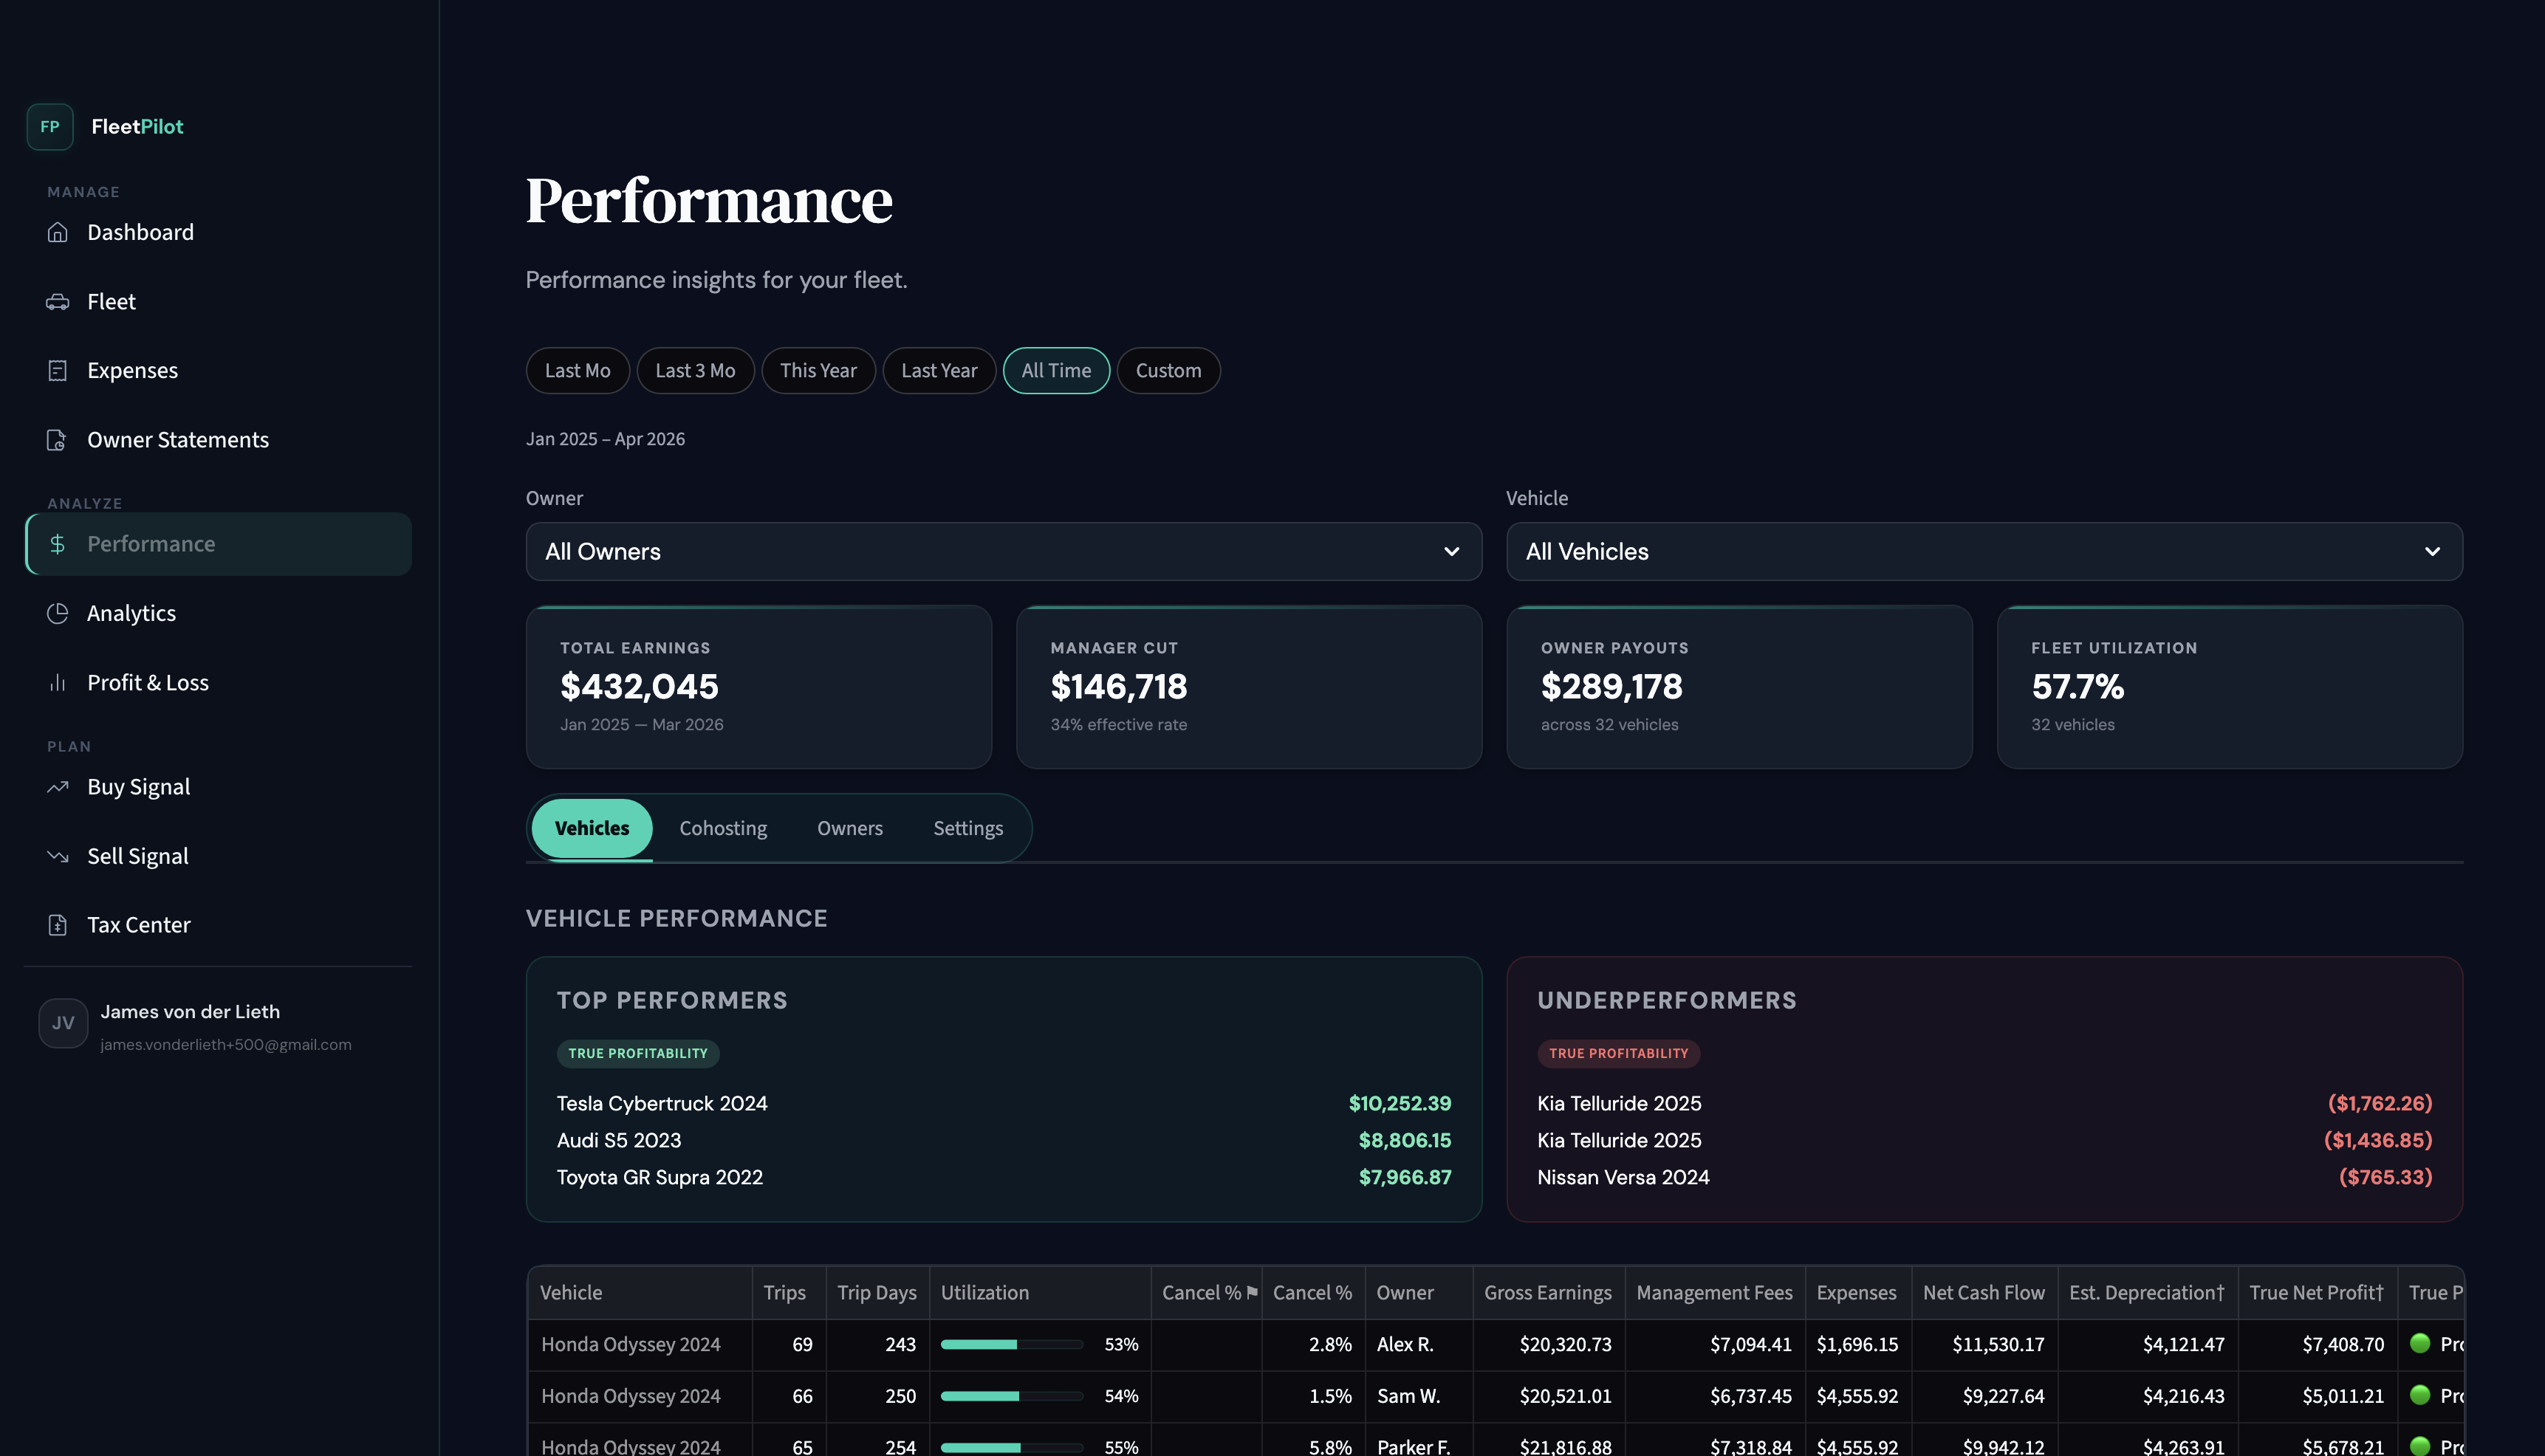This screenshot has width=2545, height=1456.
Task: Open the Owners tab
Action: tap(849, 828)
